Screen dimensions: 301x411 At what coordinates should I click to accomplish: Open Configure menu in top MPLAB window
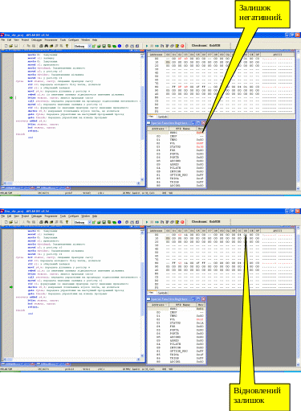(73, 40)
